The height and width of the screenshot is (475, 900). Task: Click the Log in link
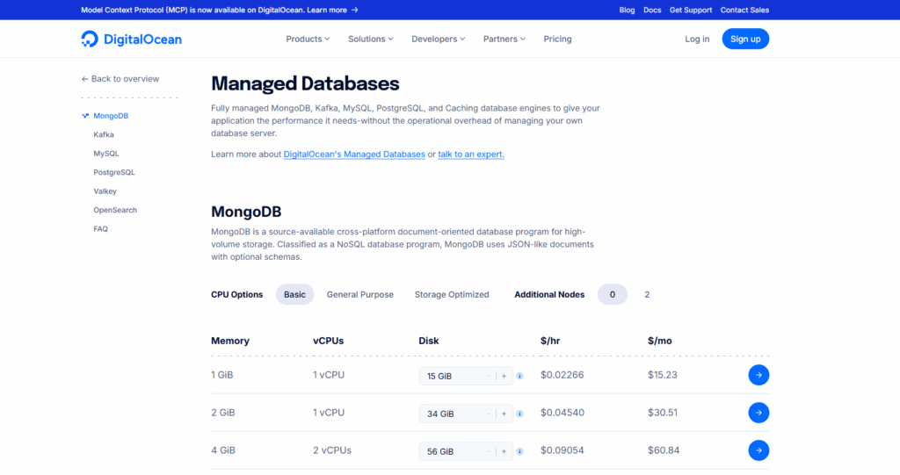point(697,39)
